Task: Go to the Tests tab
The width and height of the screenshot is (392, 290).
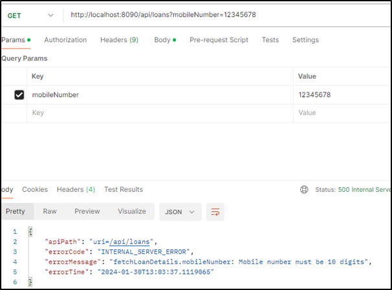Action: coord(270,40)
